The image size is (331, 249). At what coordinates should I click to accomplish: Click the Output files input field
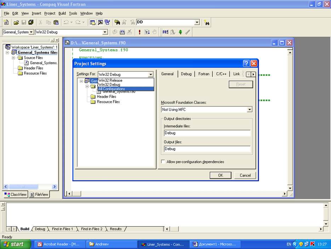[207, 149]
